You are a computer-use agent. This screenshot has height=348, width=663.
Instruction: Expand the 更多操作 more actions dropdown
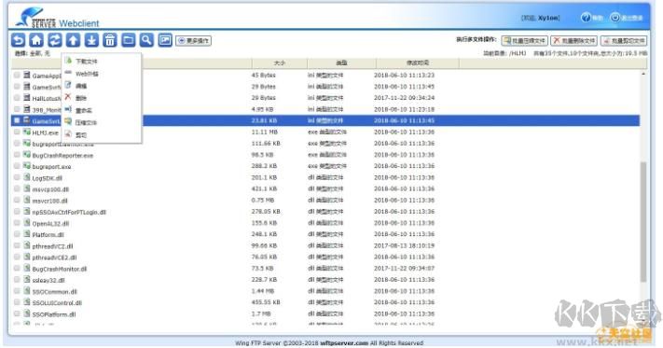click(194, 41)
